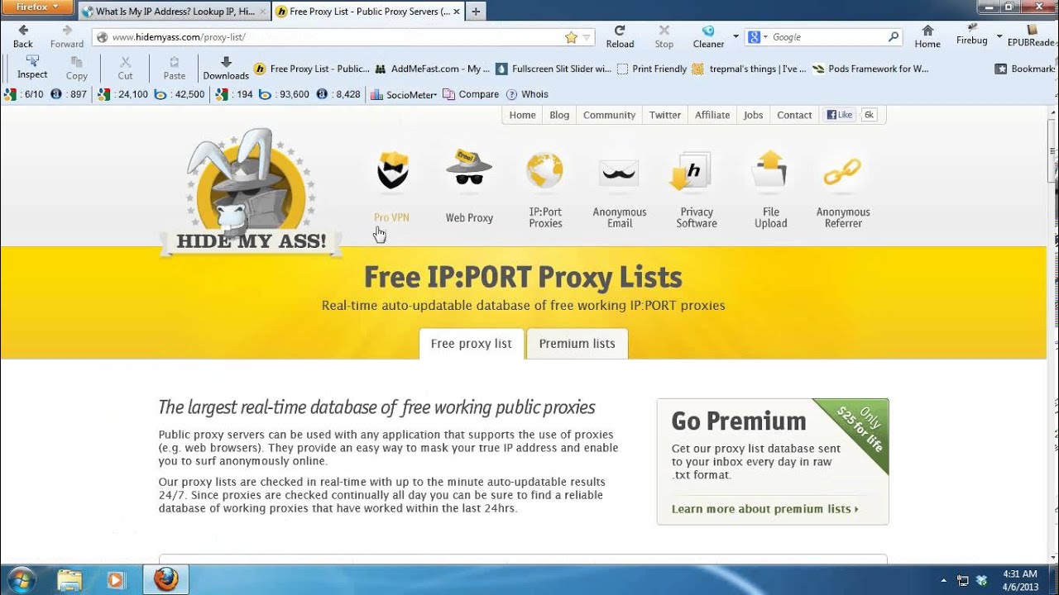Open the Contact nav link
This screenshot has width=1059, height=595.
coord(794,115)
